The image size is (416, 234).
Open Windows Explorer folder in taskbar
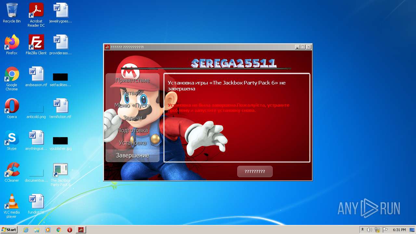point(37,230)
